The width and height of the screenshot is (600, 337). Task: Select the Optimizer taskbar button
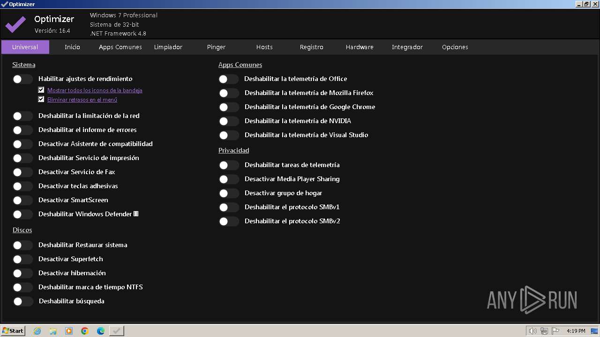point(117,331)
